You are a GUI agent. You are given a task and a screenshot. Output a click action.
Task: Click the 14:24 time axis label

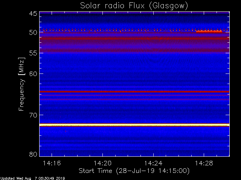153,163
